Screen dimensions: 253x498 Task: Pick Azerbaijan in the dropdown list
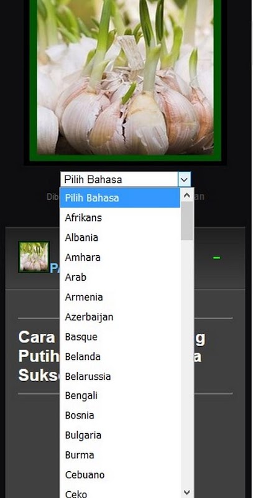(x=120, y=317)
